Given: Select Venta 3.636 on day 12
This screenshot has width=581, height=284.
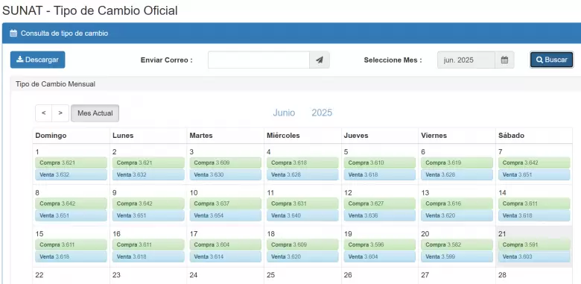Looking at the screenshot, I should (x=379, y=215).
